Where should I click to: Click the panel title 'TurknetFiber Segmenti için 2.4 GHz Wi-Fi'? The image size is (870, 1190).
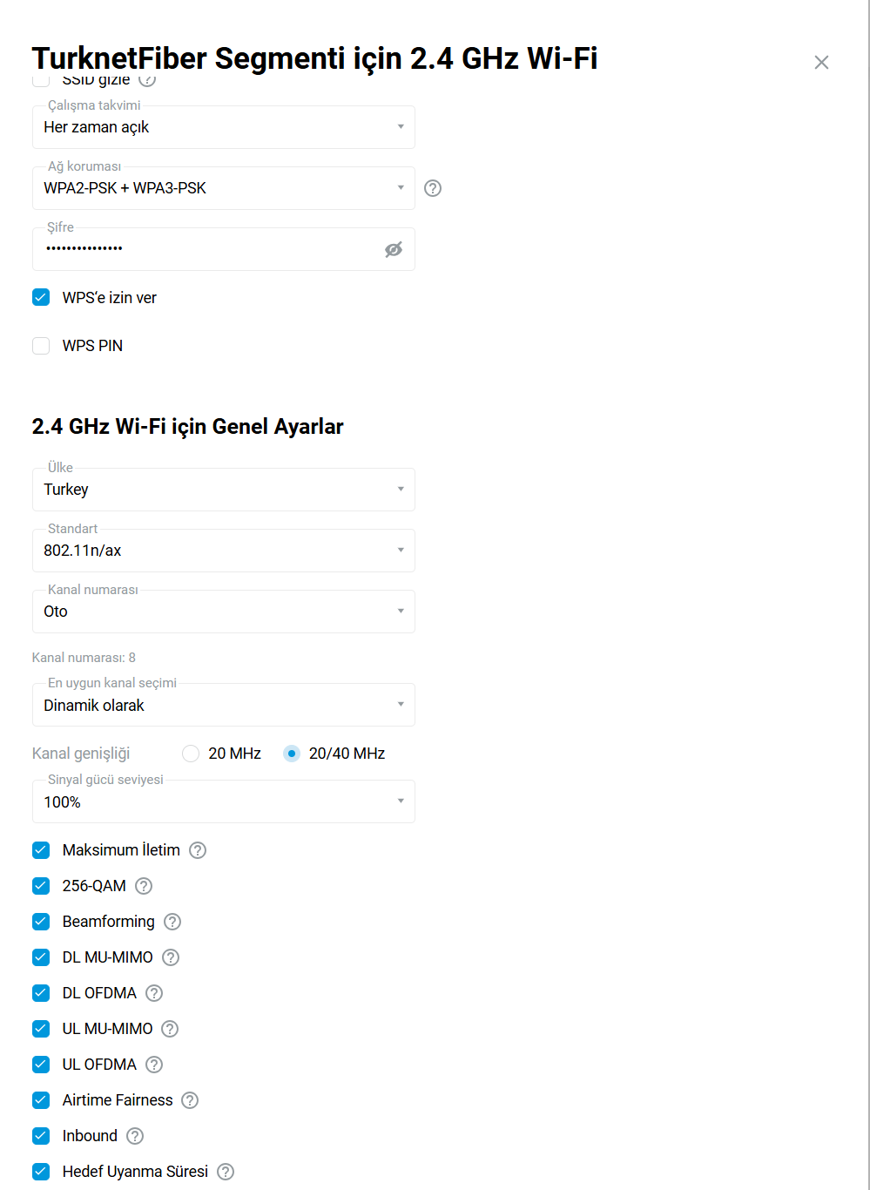314,58
